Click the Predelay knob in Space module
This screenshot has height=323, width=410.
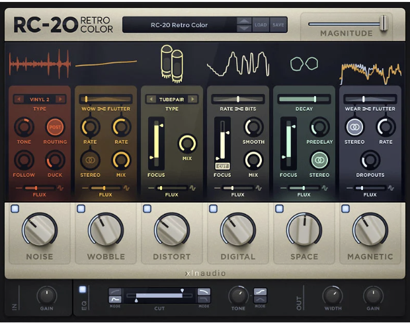point(319,127)
